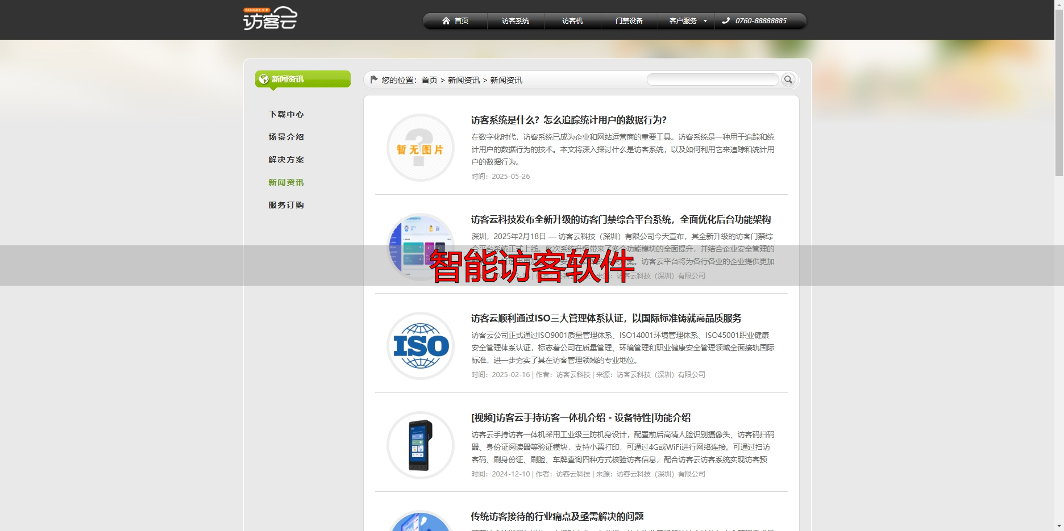
Task: Open the 门禁设备 navigation menu item
Action: coord(629,21)
